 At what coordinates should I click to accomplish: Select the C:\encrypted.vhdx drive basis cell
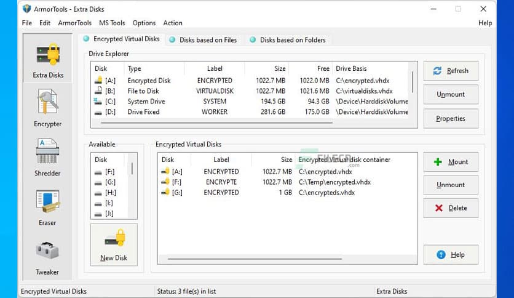[363, 81]
